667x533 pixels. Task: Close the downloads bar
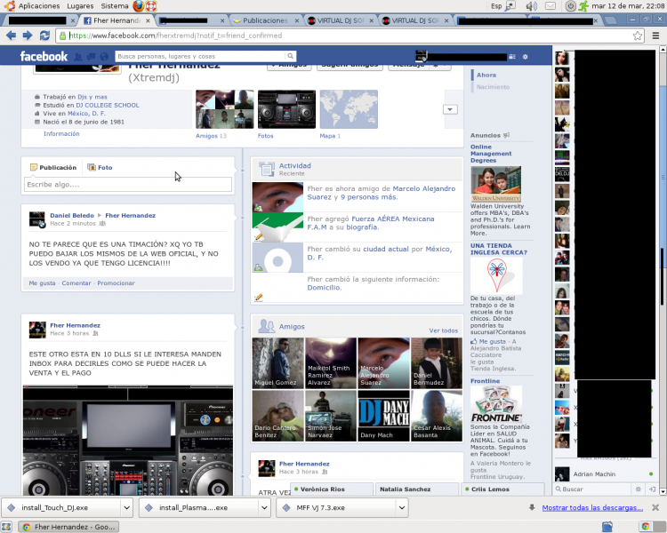pos(655,507)
